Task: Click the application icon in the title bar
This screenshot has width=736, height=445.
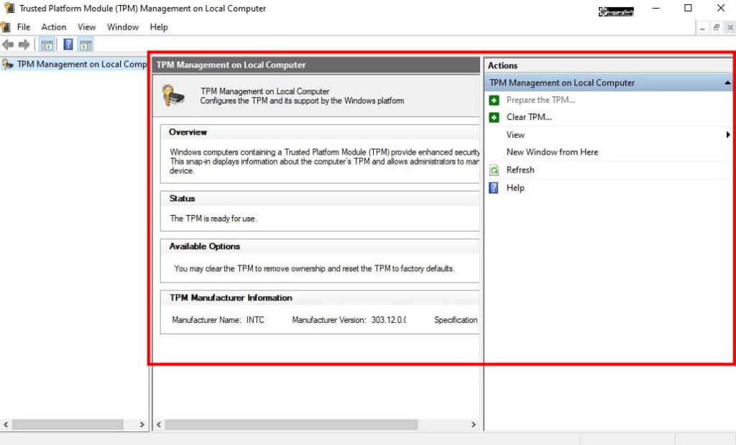Action: [9, 8]
